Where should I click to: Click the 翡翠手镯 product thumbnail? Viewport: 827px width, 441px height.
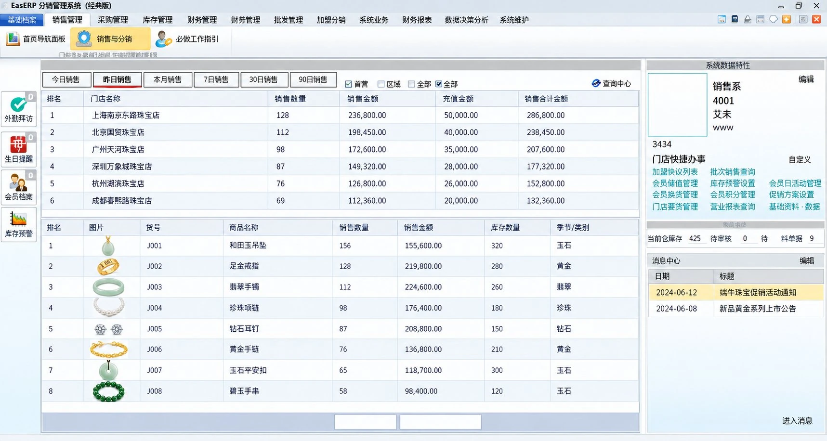tap(109, 287)
